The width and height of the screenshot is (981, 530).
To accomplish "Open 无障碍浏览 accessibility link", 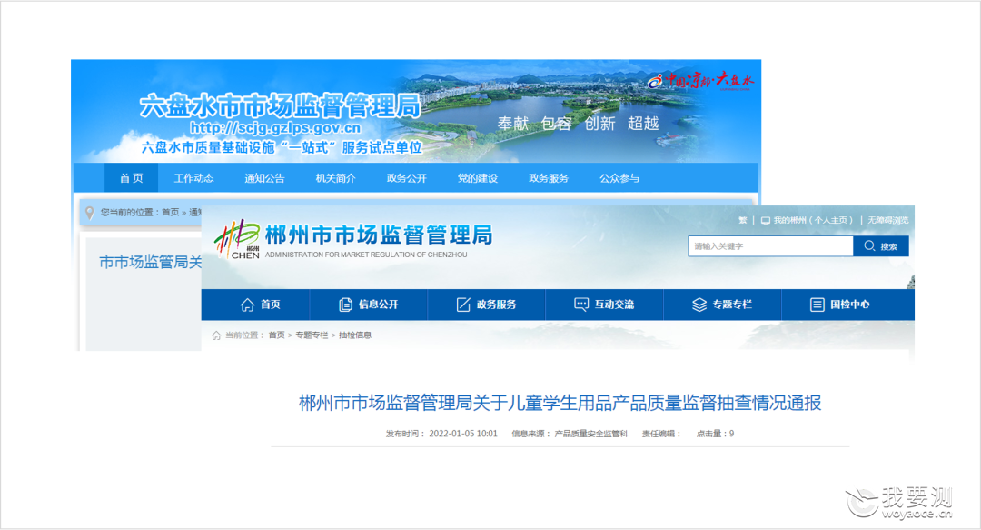I will click(887, 221).
